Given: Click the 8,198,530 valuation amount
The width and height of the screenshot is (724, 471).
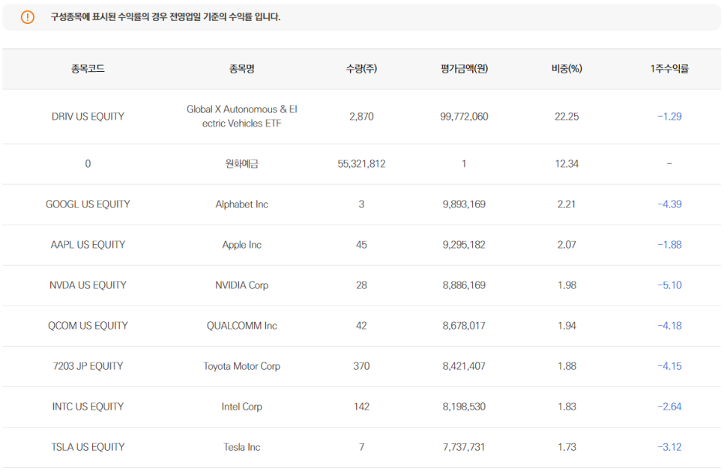Looking at the screenshot, I should 464,407.
